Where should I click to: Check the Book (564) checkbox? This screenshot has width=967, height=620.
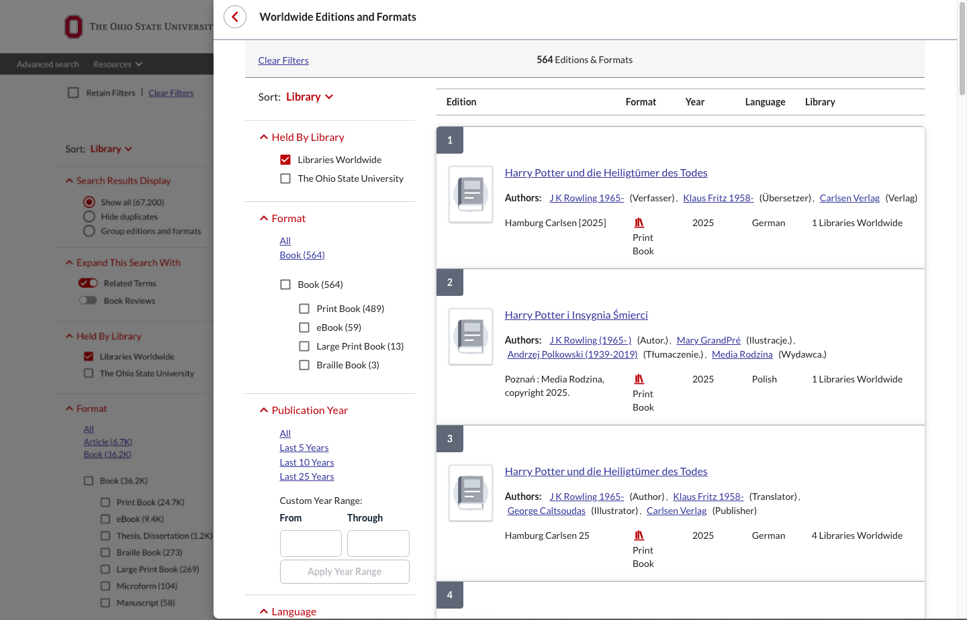click(x=285, y=285)
